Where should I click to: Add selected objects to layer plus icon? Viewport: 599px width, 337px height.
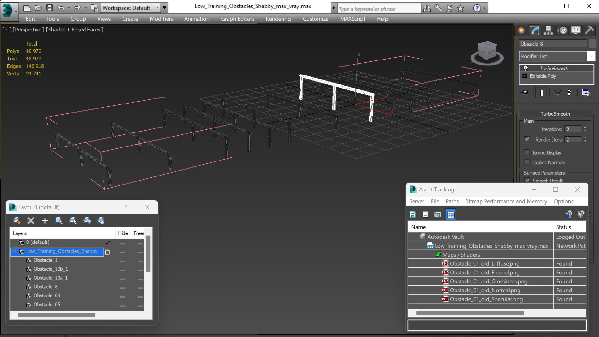click(x=45, y=221)
